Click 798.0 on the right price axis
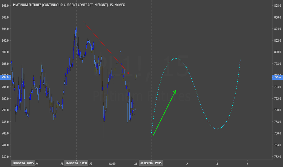This screenshot has width=283, height=167. [x=278, y=64]
